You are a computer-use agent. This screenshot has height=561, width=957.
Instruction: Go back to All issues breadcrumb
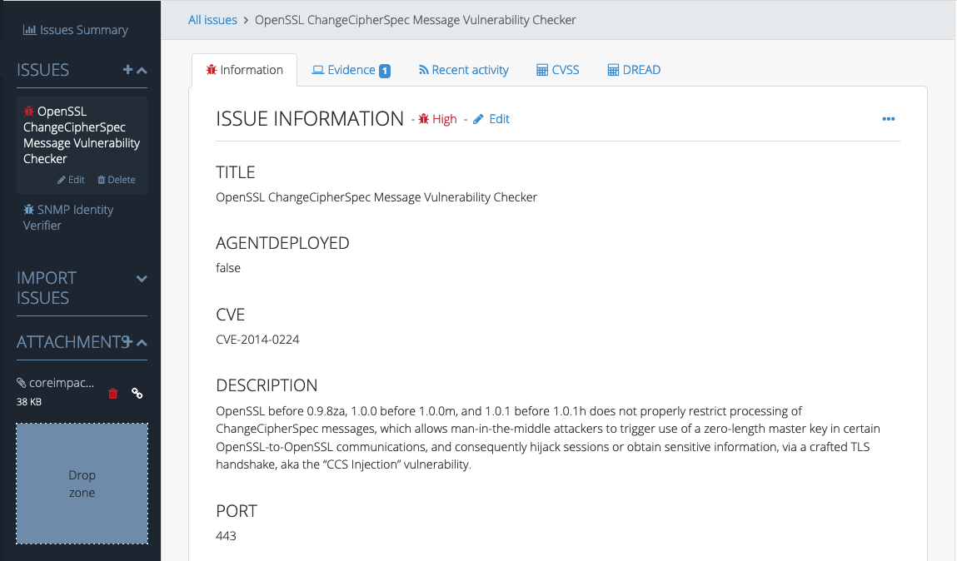point(212,20)
